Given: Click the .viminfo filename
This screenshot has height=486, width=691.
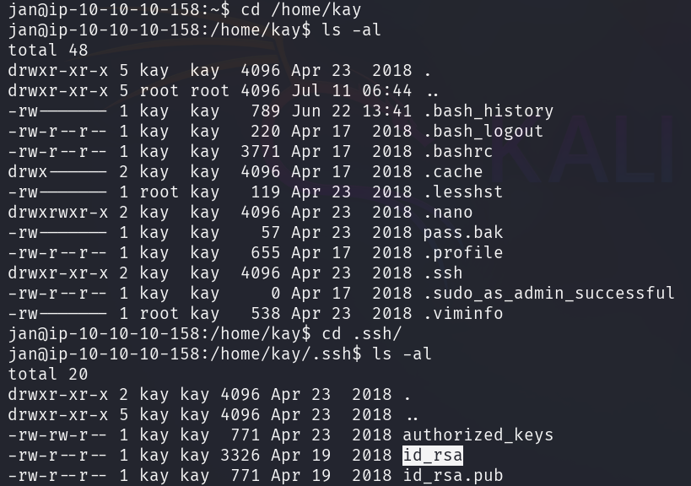Looking at the screenshot, I should [462, 313].
